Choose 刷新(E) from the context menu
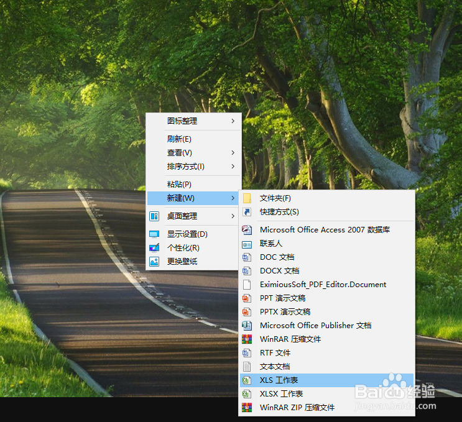This screenshot has width=462, height=422. pyautogui.click(x=193, y=139)
